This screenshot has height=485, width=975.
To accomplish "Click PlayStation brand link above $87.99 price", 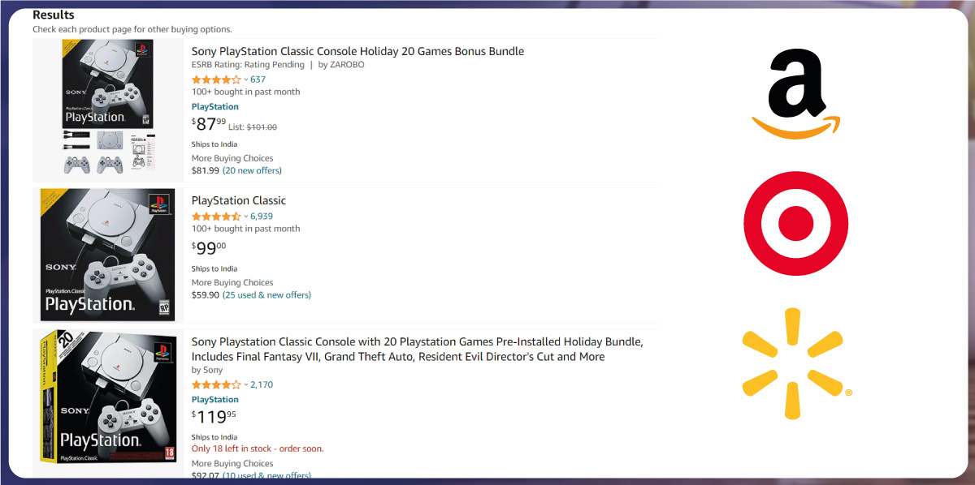I will click(x=215, y=106).
